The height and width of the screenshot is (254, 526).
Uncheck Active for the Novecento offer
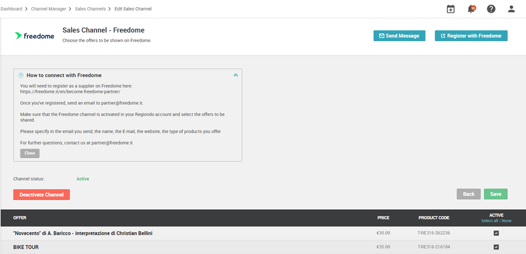[x=496, y=233]
